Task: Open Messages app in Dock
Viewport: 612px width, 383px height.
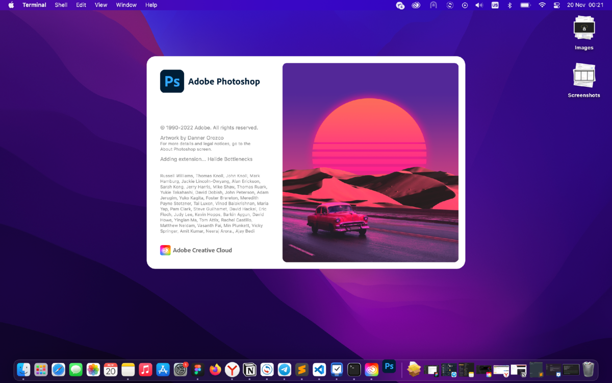Action: point(75,369)
